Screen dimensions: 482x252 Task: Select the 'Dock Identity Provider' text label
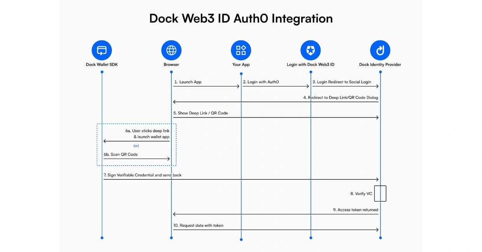tap(380, 64)
